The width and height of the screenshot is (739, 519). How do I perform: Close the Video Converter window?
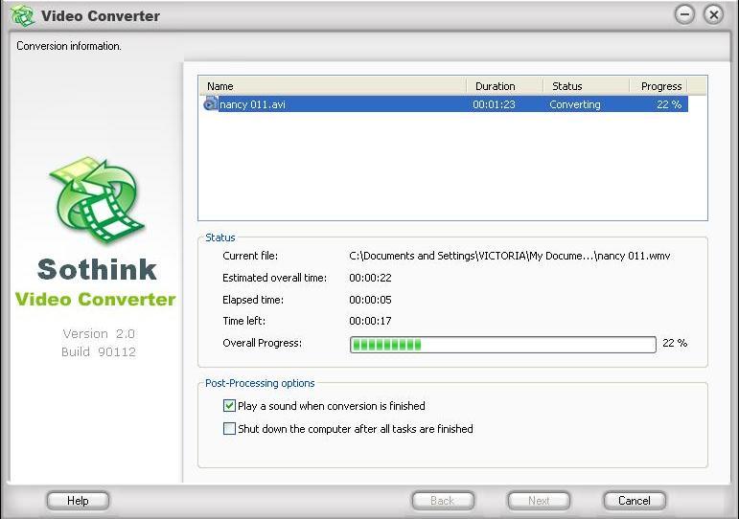click(713, 14)
